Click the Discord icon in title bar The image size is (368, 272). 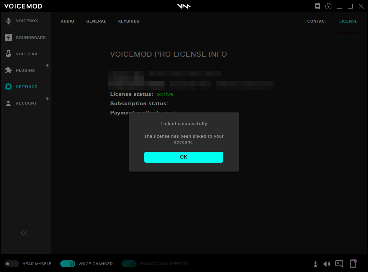(317, 6)
